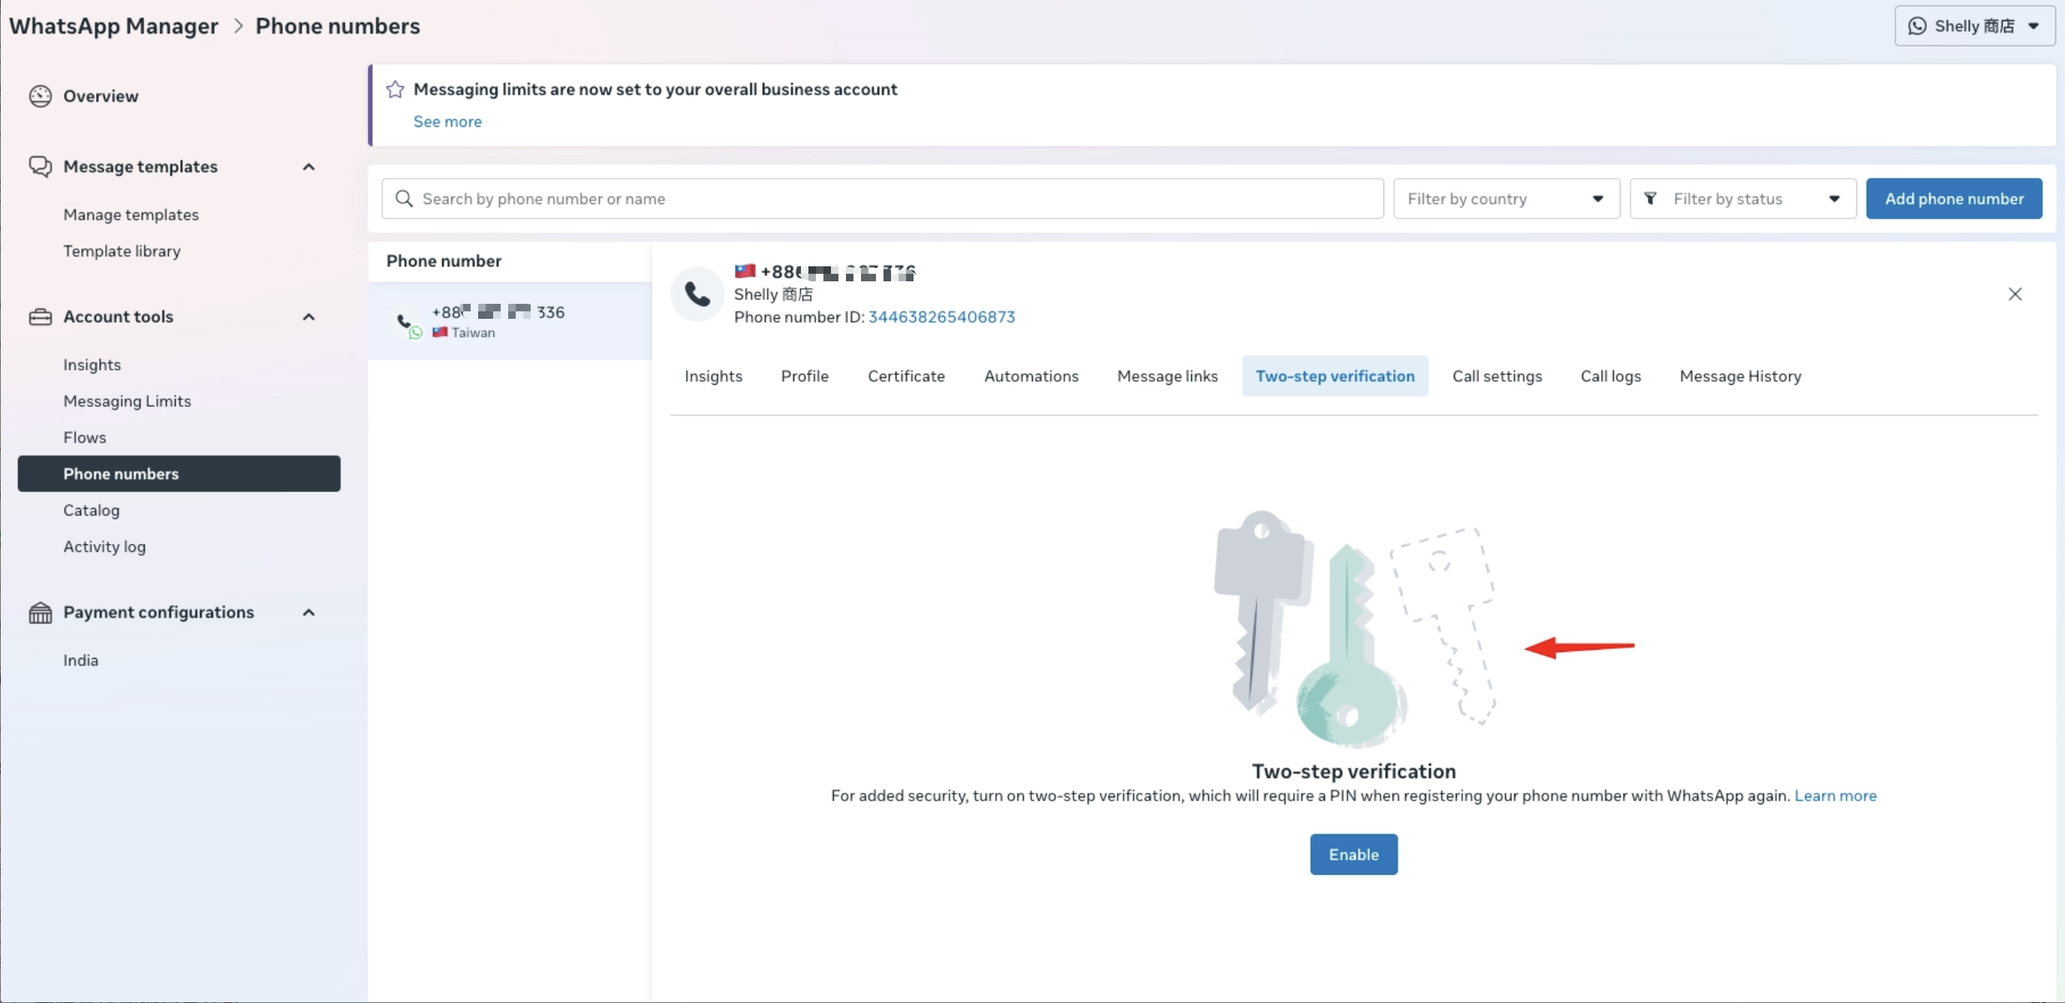This screenshot has height=1003, width=2065.
Task: Open the Filter by country dropdown
Action: tap(1506, 199)
